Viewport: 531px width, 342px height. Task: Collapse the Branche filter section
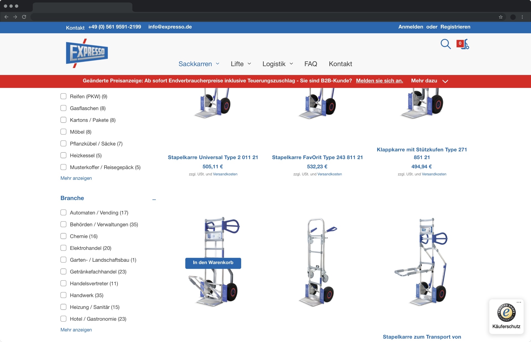(154, 200)
